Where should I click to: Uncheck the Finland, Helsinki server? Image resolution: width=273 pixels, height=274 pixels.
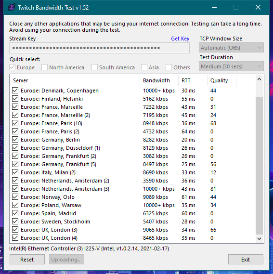(15, 99)
